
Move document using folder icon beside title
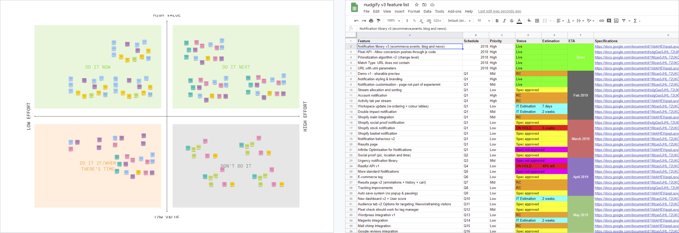click(424, 5)
